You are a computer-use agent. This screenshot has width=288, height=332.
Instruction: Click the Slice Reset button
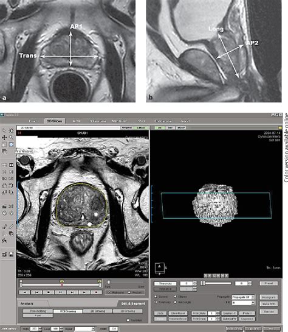tap(178, 313)
